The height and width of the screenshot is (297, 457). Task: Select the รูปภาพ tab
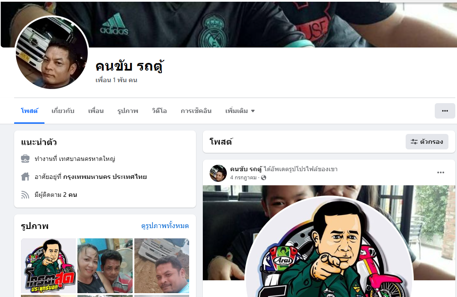click(x=128, y=111)
